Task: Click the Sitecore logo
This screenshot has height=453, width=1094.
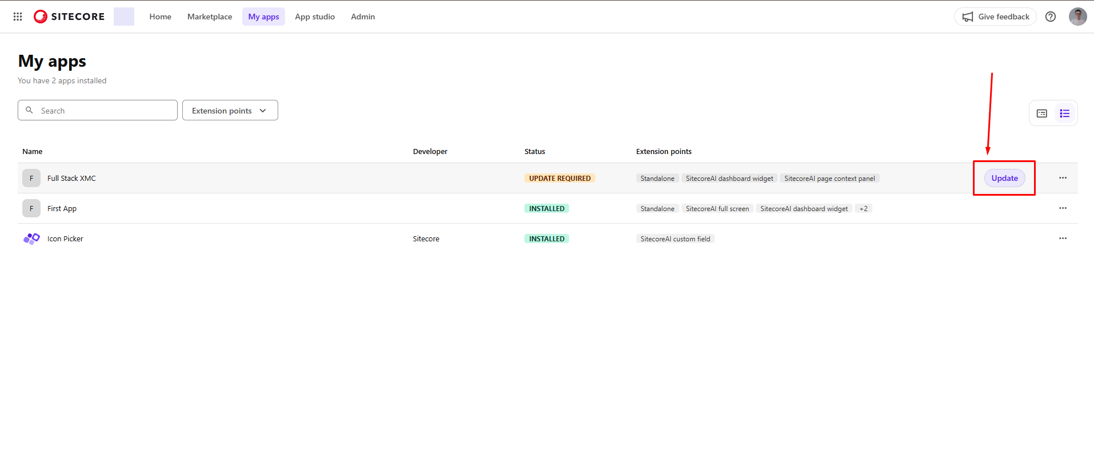Action: [69, 17]
